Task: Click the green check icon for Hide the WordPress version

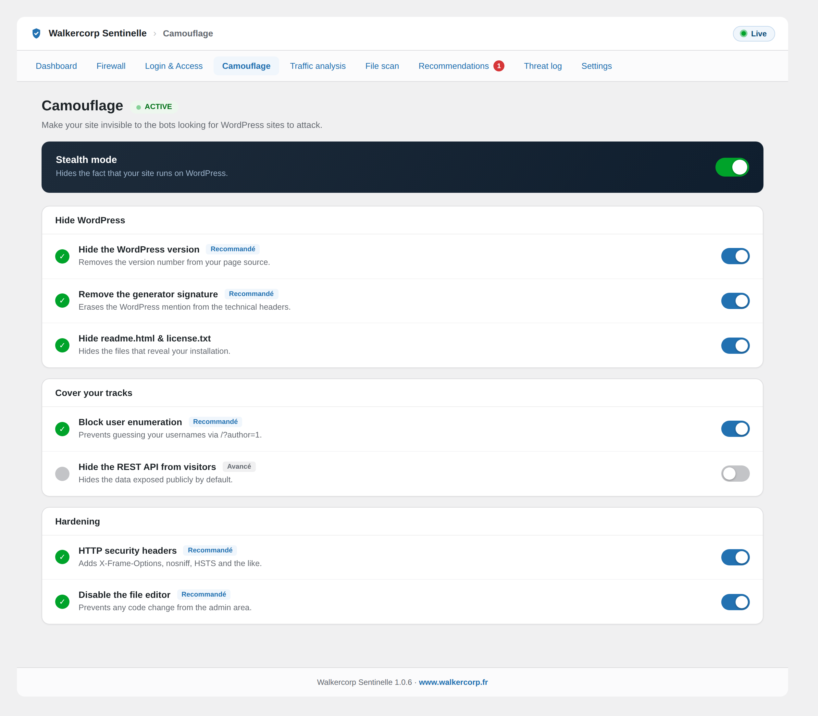Action: tap(62, 256)
